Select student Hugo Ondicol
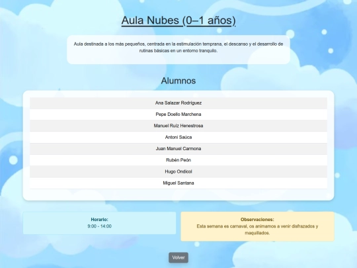Image resolution: width=357 pixels, height=268 pixels. click(178, 171)
